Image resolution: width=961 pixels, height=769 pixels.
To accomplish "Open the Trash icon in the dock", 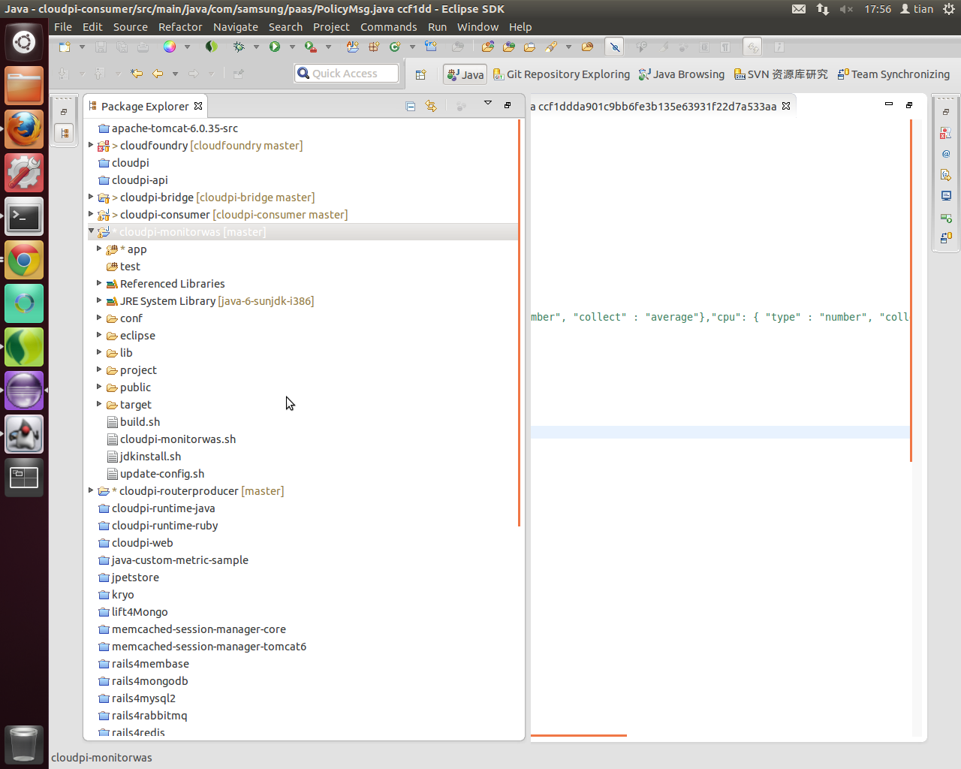I will pos(24,745).
